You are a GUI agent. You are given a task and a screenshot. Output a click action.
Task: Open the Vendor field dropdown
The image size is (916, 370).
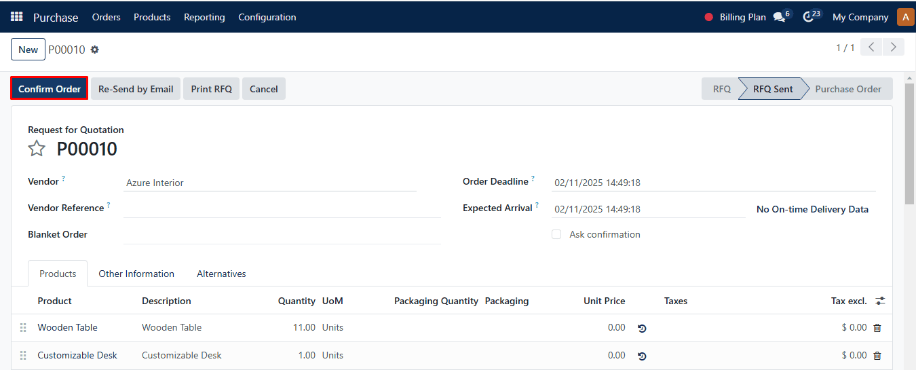tap(270, 183)
